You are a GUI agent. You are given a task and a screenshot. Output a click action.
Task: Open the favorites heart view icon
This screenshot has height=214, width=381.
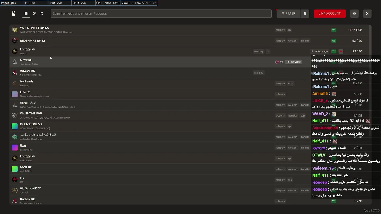point(42,13)
